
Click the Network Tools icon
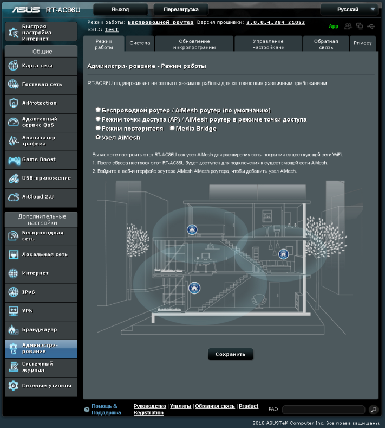pyautogui.click(x=13, y=386)
